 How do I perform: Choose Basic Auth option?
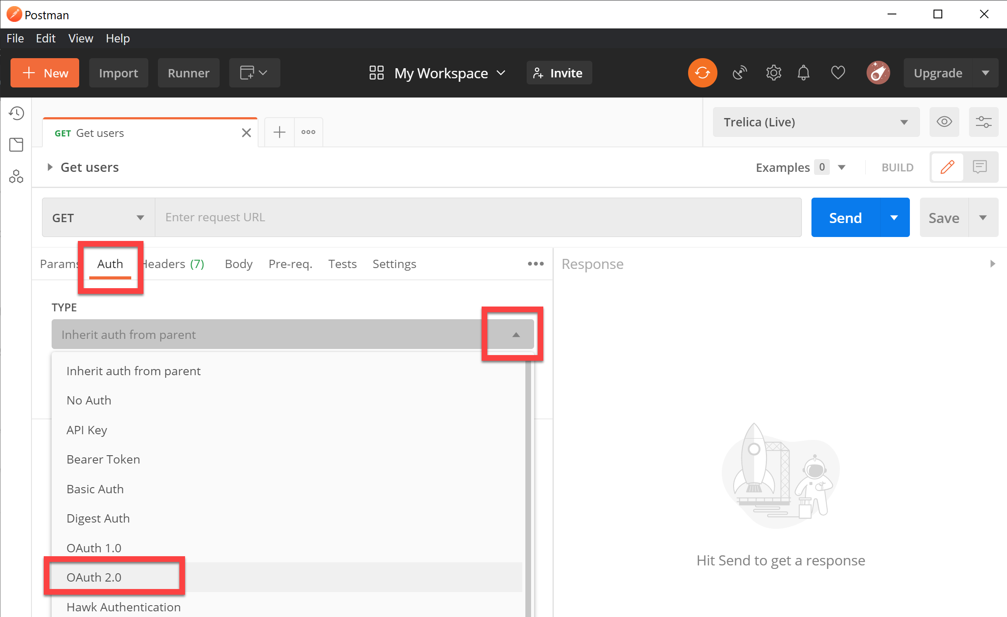[x=287, y=489]
